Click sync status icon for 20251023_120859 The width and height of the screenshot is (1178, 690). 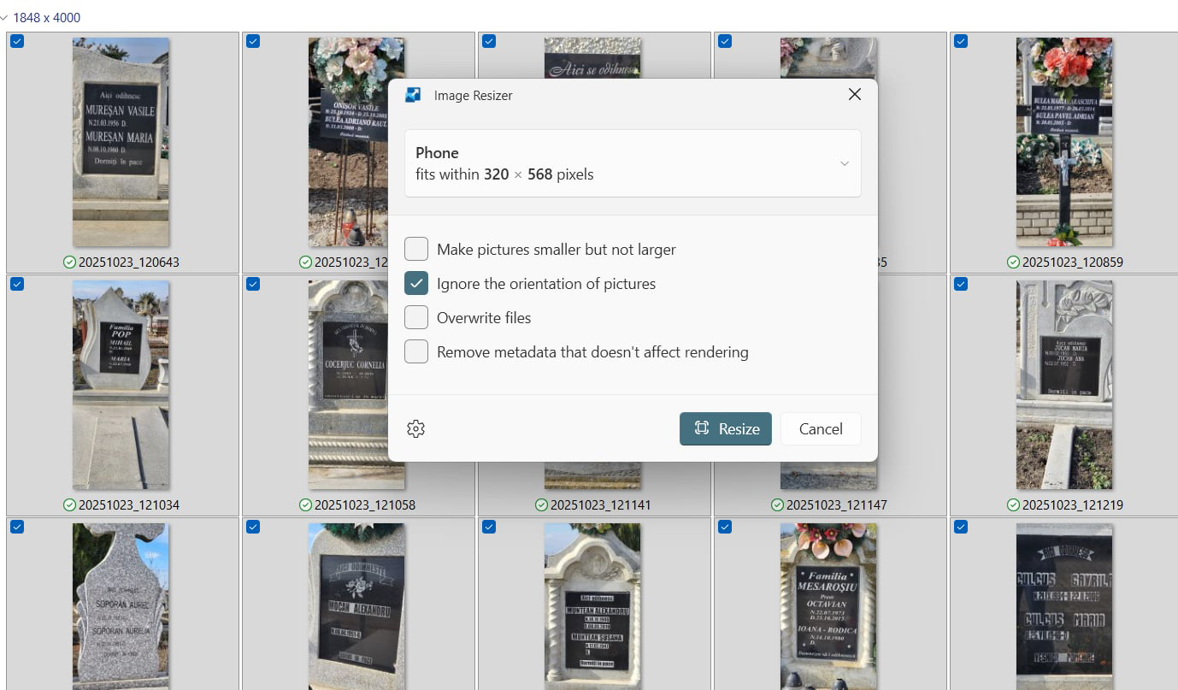[1013, 262]
